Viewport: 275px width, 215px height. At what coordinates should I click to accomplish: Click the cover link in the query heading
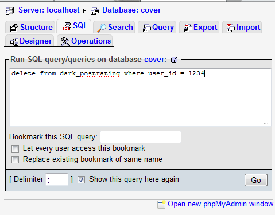pos(154,60)
